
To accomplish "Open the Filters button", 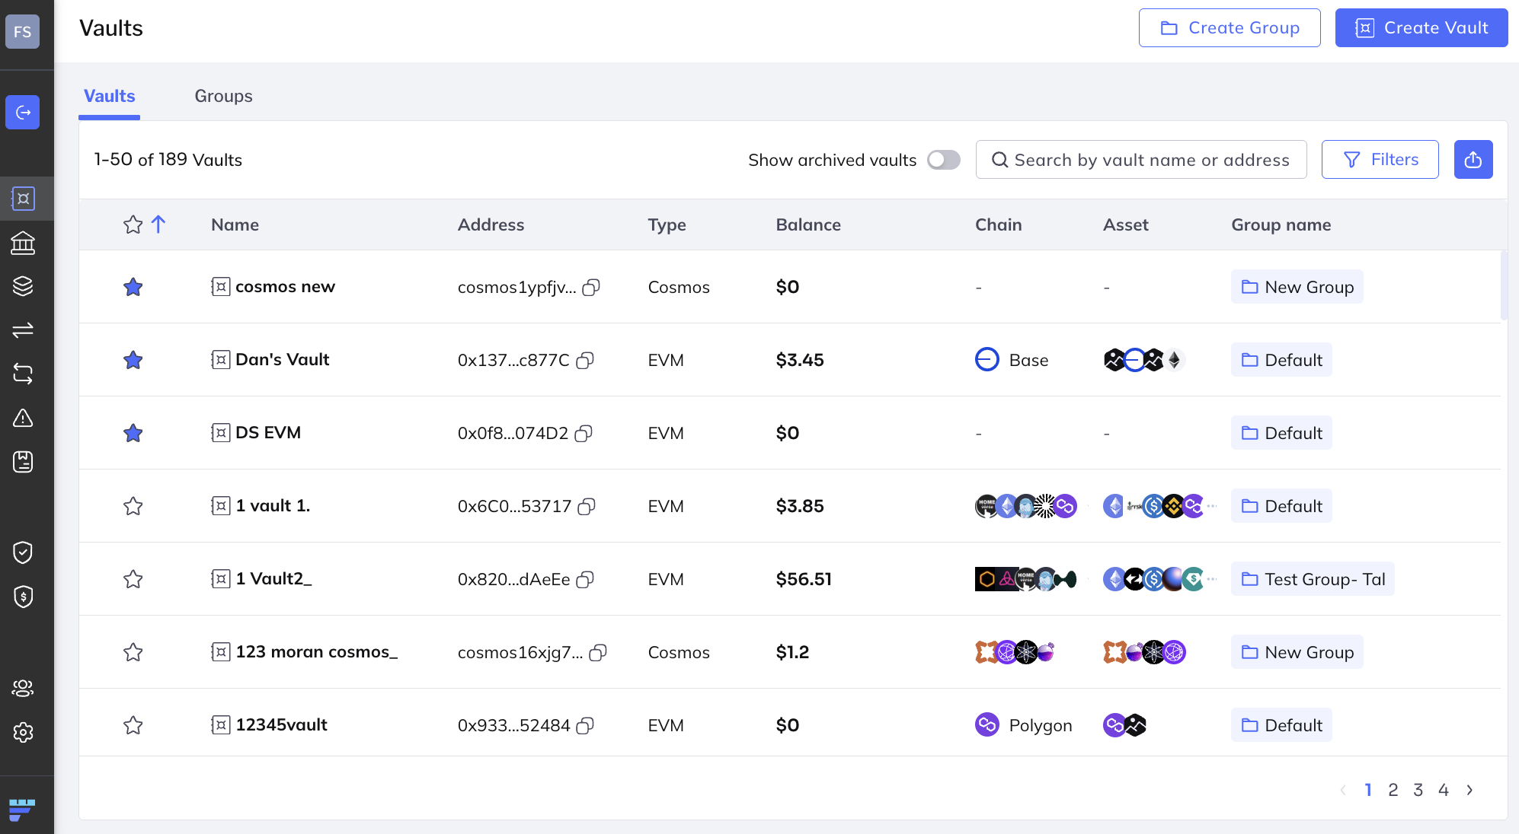I will coord(1380,160).
